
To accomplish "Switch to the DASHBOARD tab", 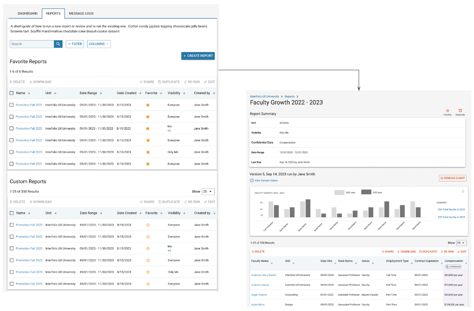I will coord(27,13).
